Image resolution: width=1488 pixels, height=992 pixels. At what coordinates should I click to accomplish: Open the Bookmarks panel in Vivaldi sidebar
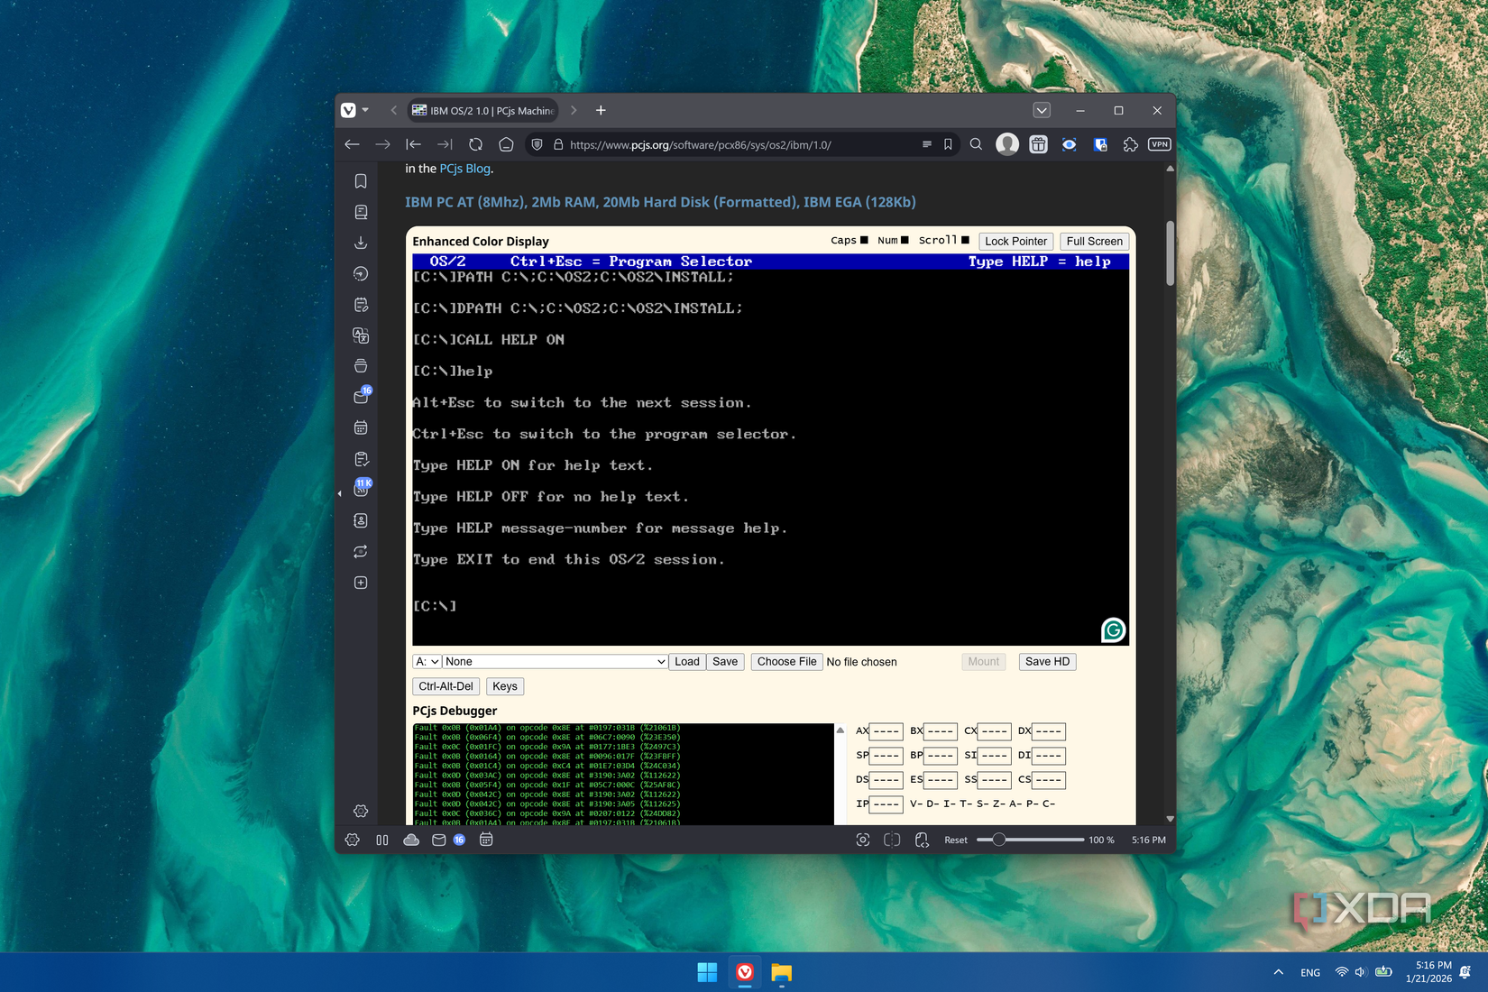[x=361, y=180]
